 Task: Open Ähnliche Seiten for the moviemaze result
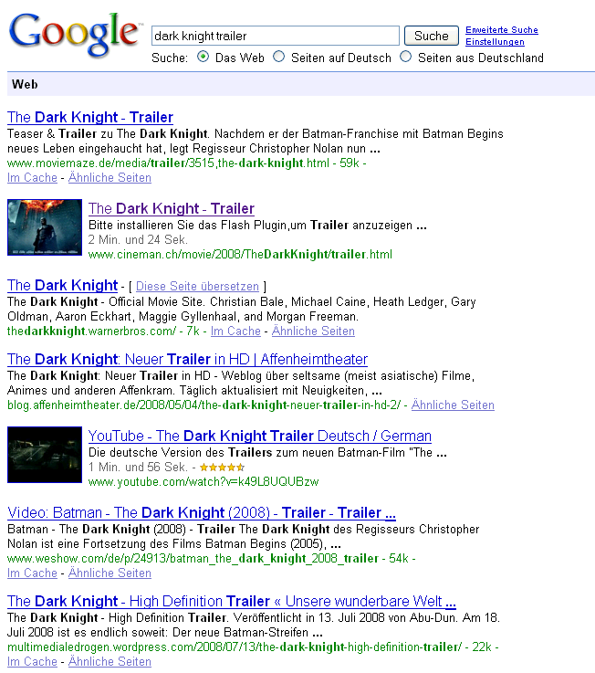pyautogui.click(x=110, y=178)
